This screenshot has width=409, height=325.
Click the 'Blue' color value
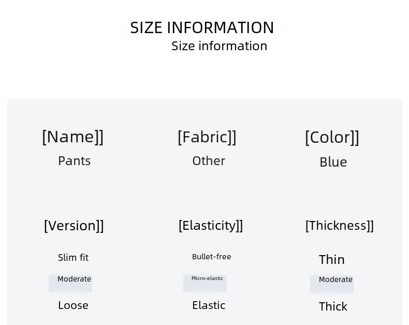[333, 162]
